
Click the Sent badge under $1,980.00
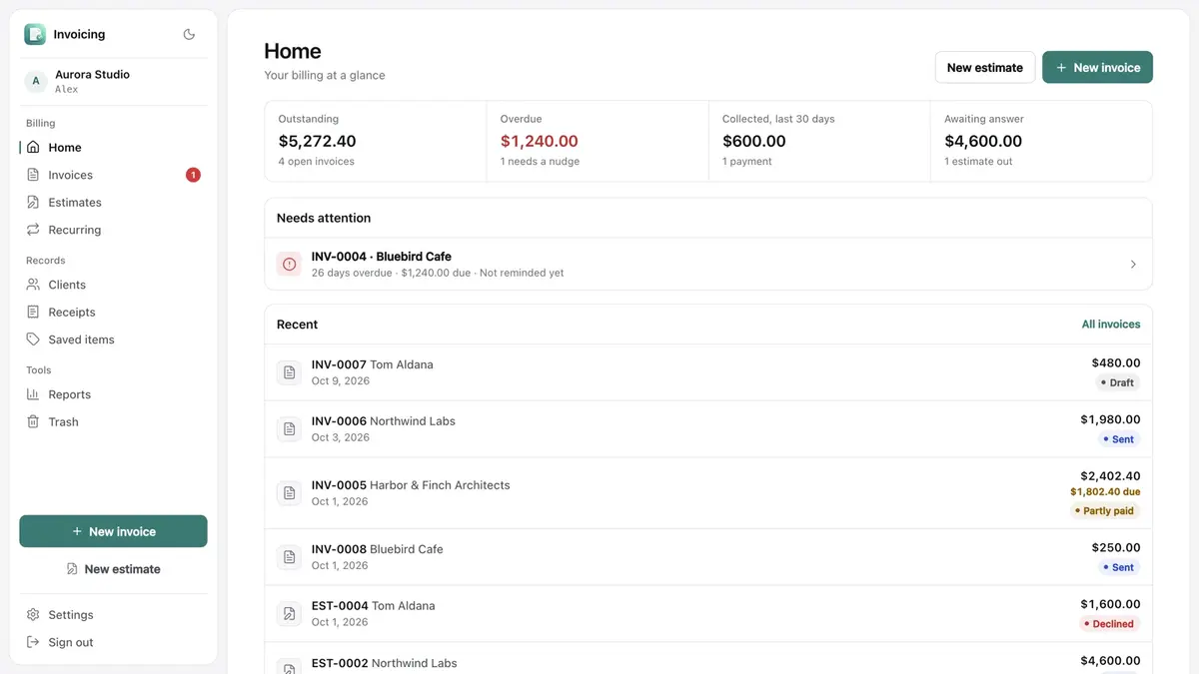coord(1118,439)
